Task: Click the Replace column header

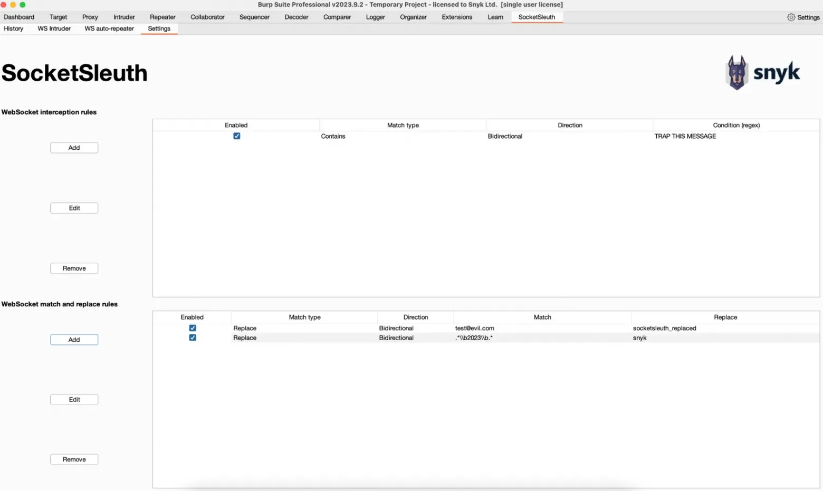Action: click(x=725, y=317)
